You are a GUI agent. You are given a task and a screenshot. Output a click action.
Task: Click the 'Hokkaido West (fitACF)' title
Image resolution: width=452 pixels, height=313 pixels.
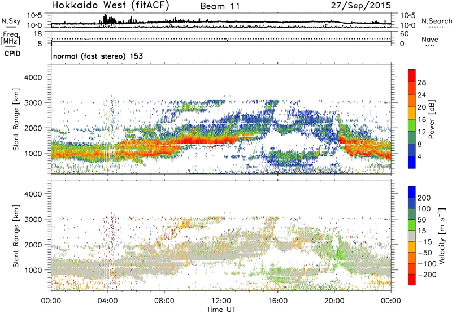[110, 5]
